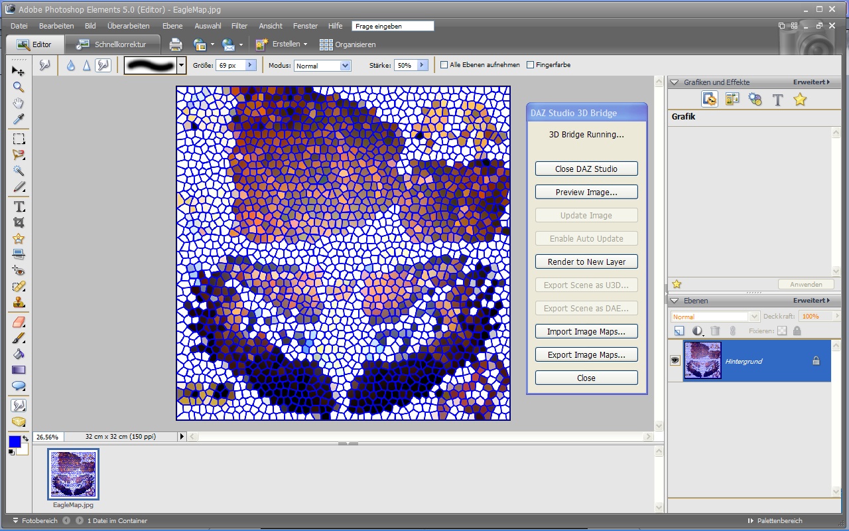Select the Zoom magnifier tool
The height and width of the screenshot is (531, 849).
pyautogui.click(x=19, y=87)
